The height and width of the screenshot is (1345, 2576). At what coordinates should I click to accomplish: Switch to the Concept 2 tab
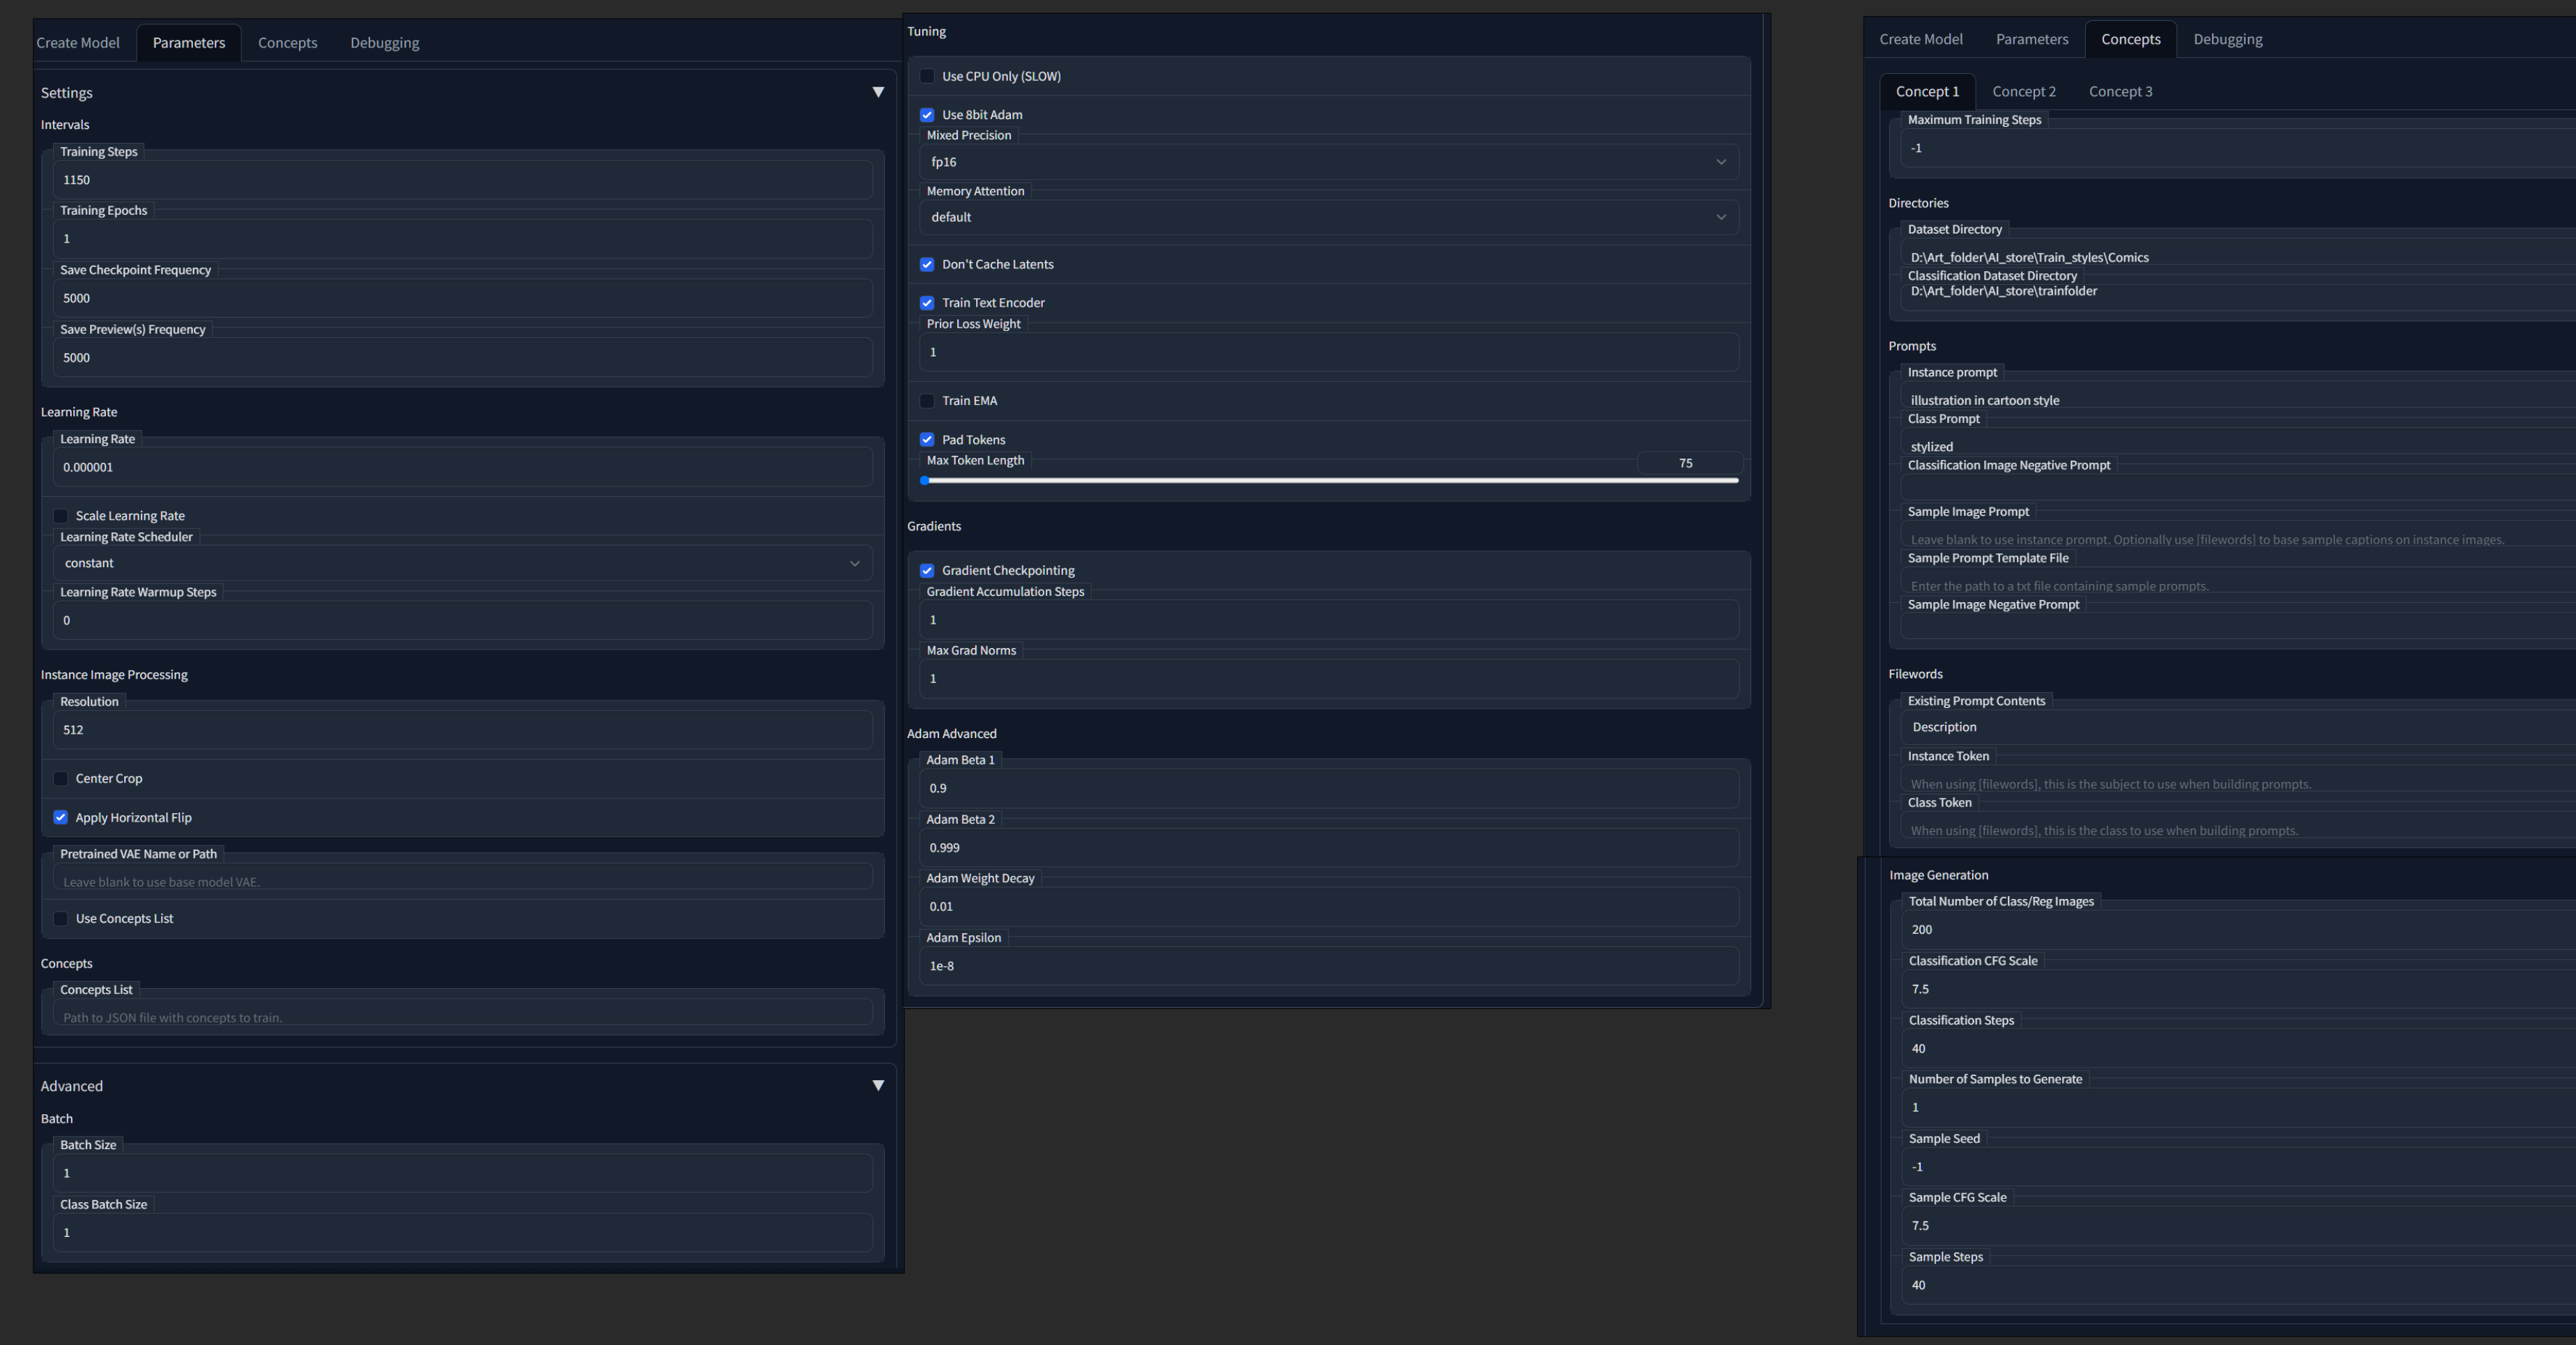[2024, 91]
